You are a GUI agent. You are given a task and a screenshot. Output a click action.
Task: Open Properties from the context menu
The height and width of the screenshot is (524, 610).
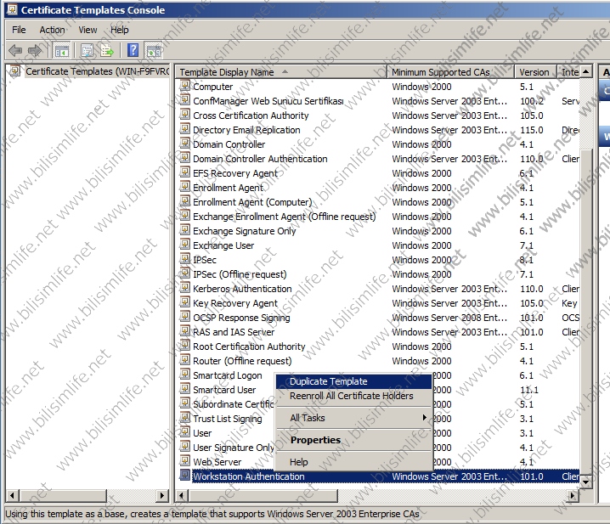click(353, 440)
